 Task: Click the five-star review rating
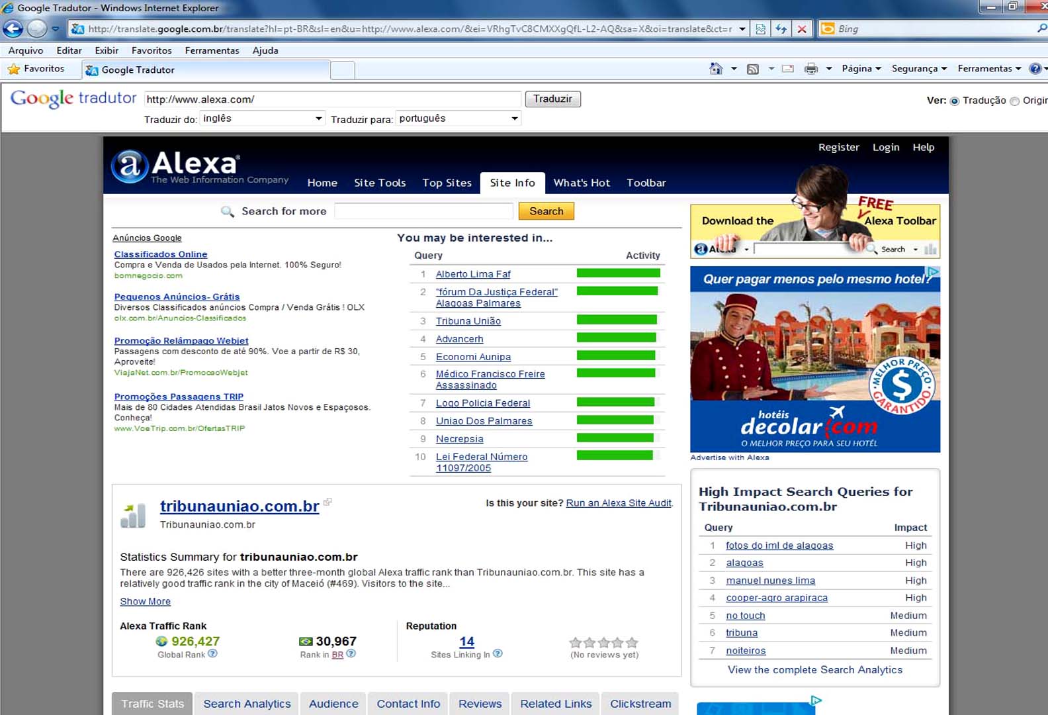(x=603, y=642)
